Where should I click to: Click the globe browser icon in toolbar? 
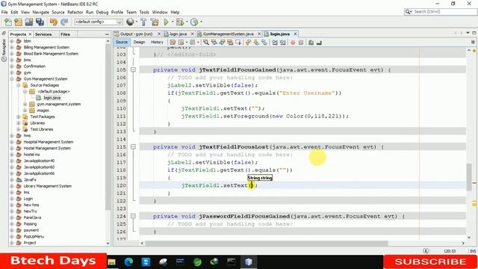point(130,22)
